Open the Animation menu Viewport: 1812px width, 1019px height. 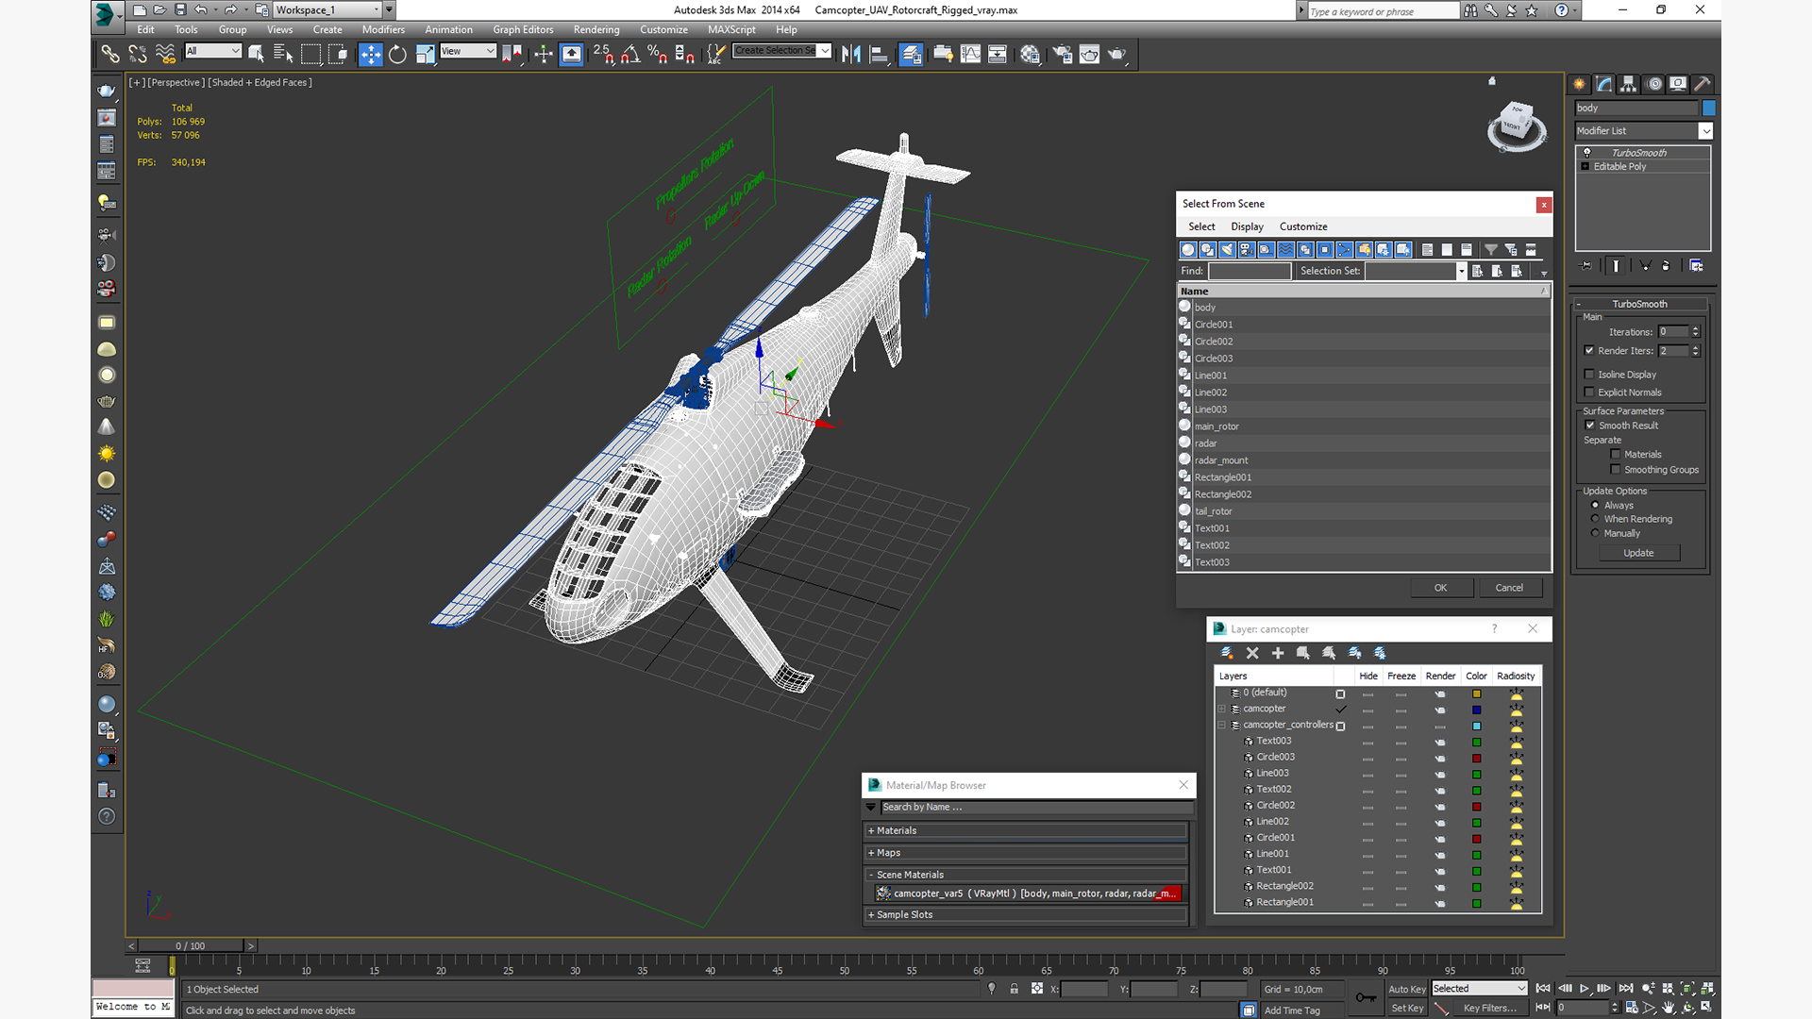pos(448,30)
